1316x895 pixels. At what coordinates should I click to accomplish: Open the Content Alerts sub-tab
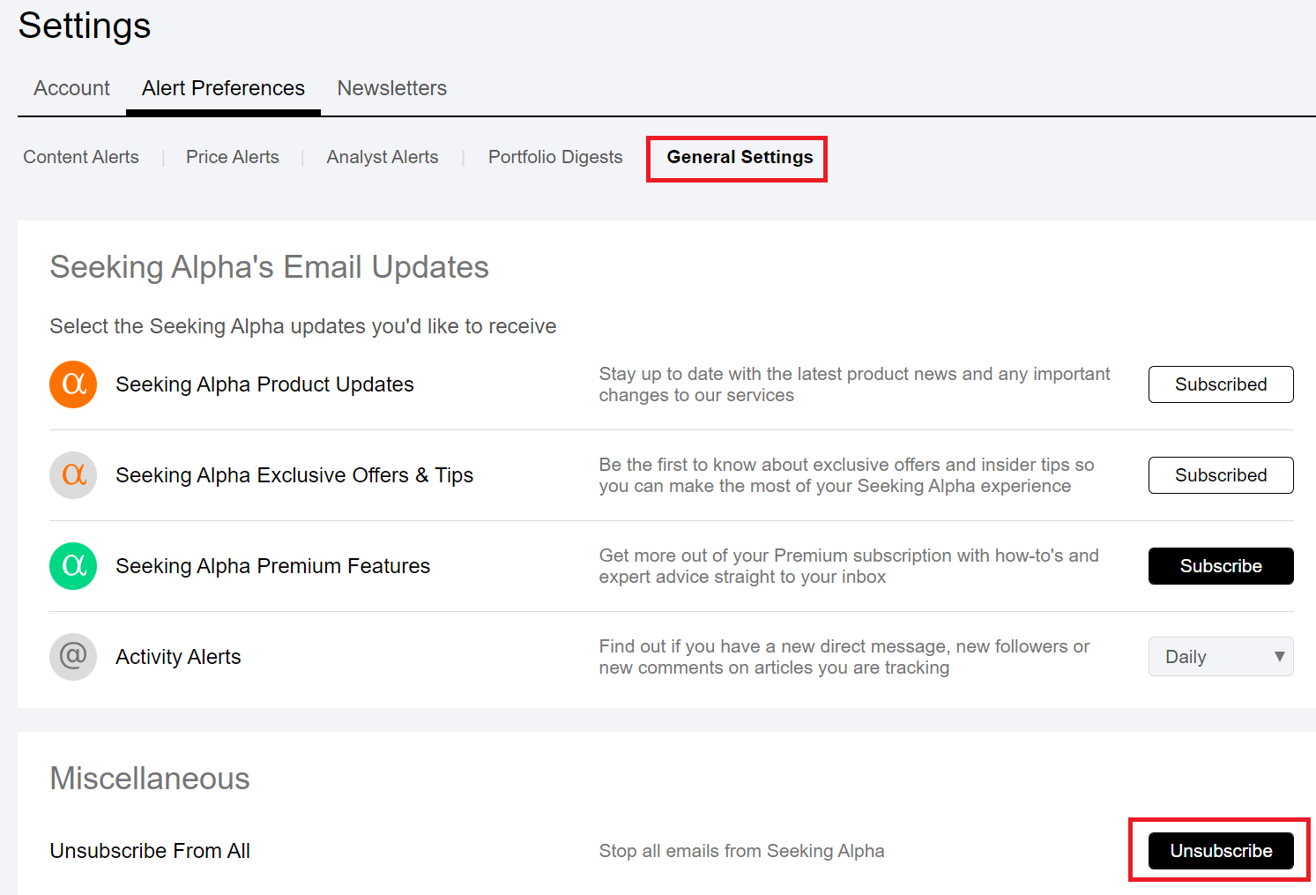click(81, 157)
